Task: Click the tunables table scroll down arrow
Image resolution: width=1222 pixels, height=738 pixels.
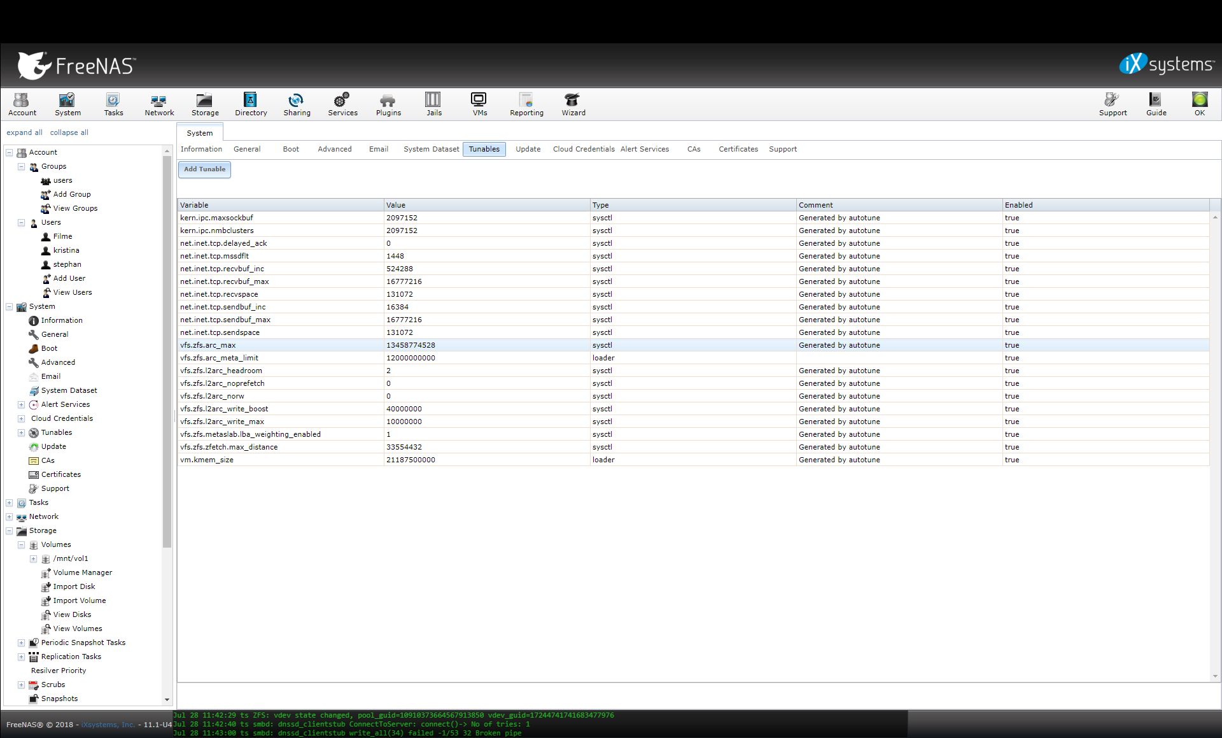Action: 1215,676
